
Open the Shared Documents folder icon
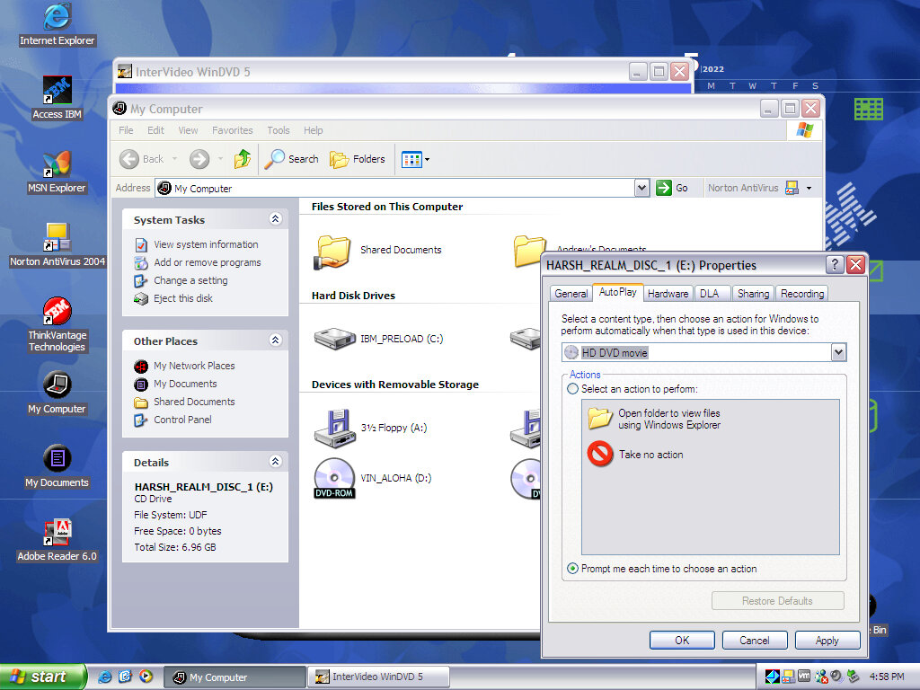pyautogui.click(x=334, y=251)
